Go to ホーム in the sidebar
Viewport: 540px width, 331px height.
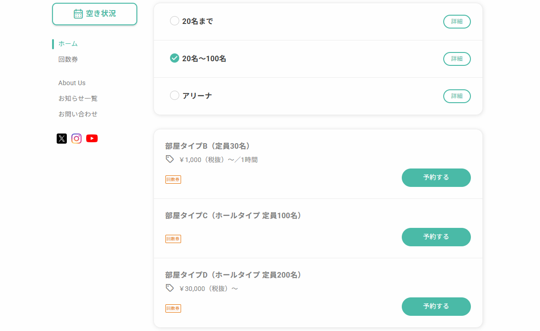[68, 44]
